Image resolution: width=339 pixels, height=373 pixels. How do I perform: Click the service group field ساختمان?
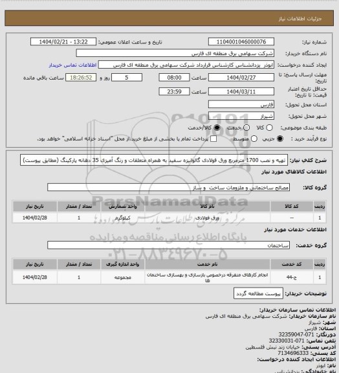[169, 245]
